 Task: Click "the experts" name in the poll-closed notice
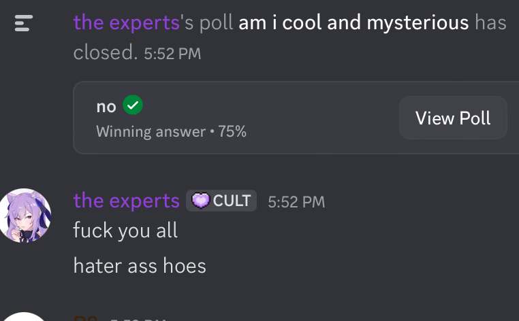tap(126, 22)
